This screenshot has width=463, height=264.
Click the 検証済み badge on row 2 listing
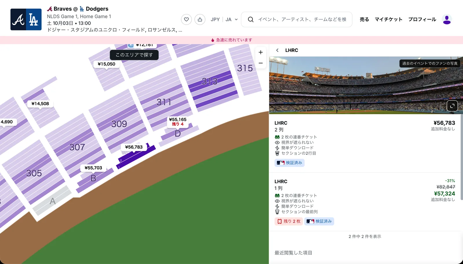pos(289,163)
